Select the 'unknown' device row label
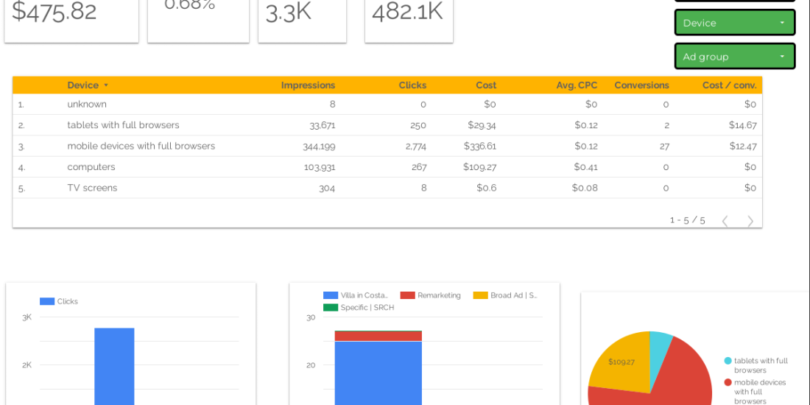 87,104
